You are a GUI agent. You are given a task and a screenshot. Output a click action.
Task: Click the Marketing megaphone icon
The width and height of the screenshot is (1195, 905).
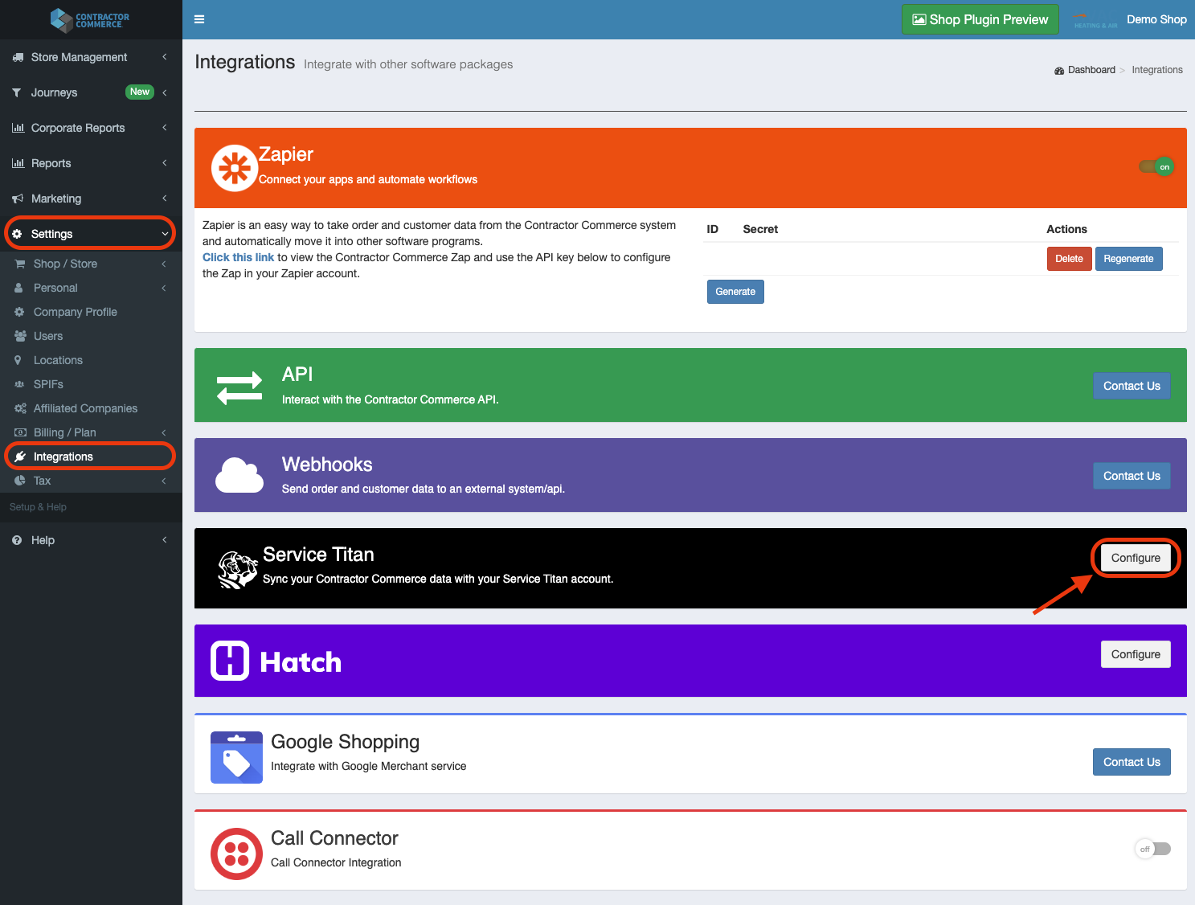click(x=18, y=199)
